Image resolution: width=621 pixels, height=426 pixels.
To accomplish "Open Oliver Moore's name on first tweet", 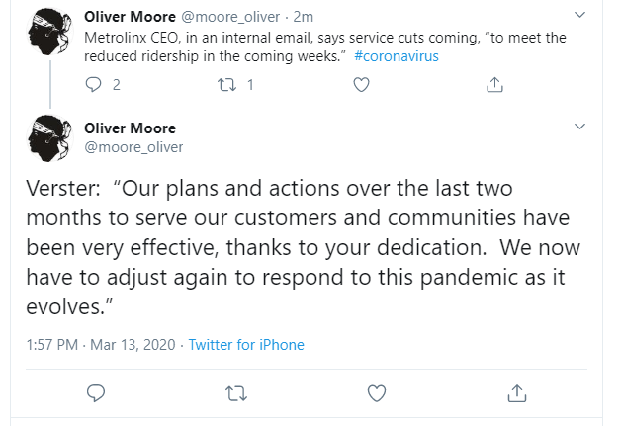I will 132,17.
